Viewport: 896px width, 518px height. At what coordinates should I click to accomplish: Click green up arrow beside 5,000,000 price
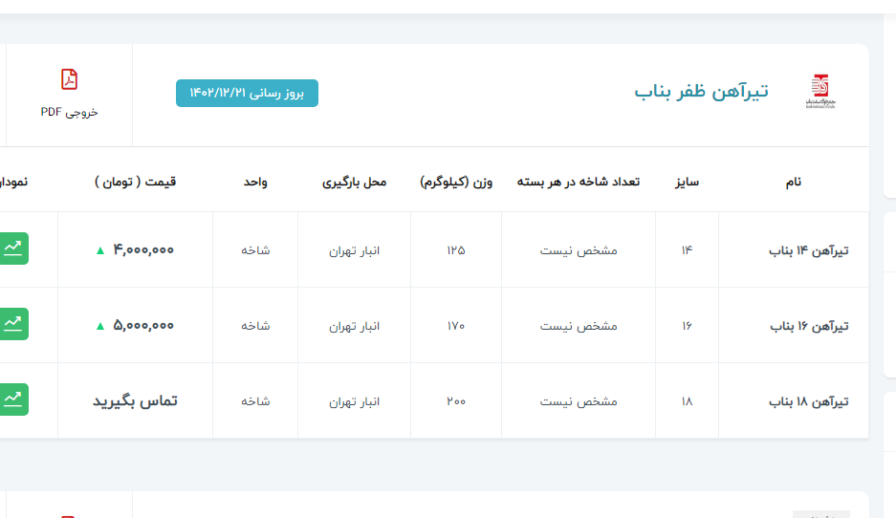point(99,326)
